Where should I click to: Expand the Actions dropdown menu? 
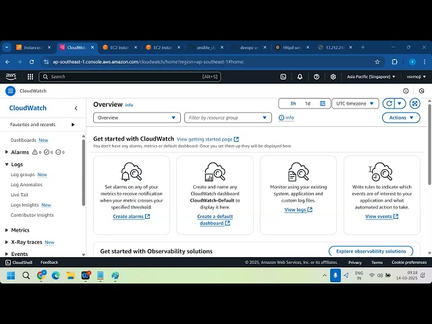[401, 117]
